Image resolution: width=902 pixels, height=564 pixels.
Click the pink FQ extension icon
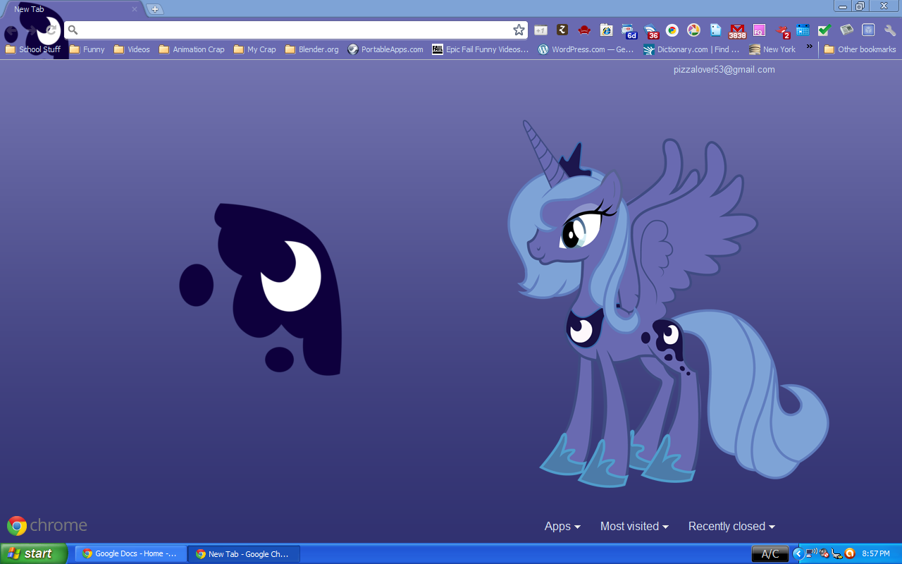(x=759, y=30)
